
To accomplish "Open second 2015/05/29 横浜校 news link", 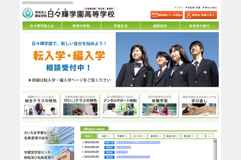I will (124, 147).
